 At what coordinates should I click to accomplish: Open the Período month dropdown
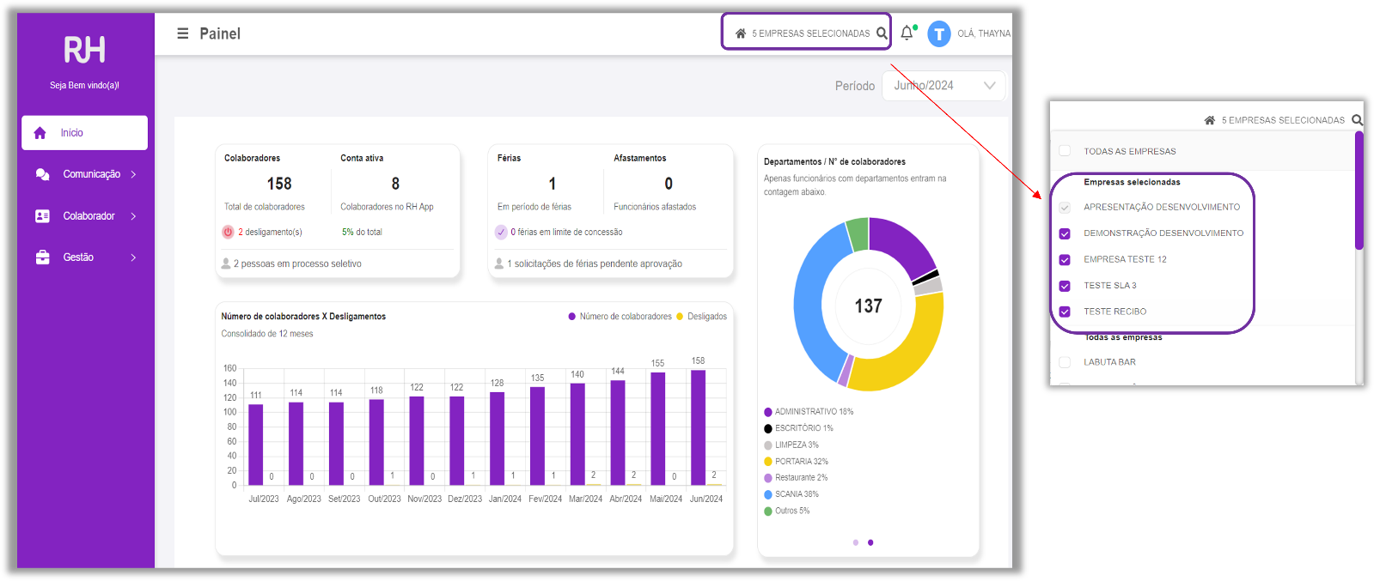click(943, 86)
